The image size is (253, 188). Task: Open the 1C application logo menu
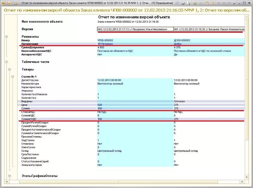click(x=3, y=3)
